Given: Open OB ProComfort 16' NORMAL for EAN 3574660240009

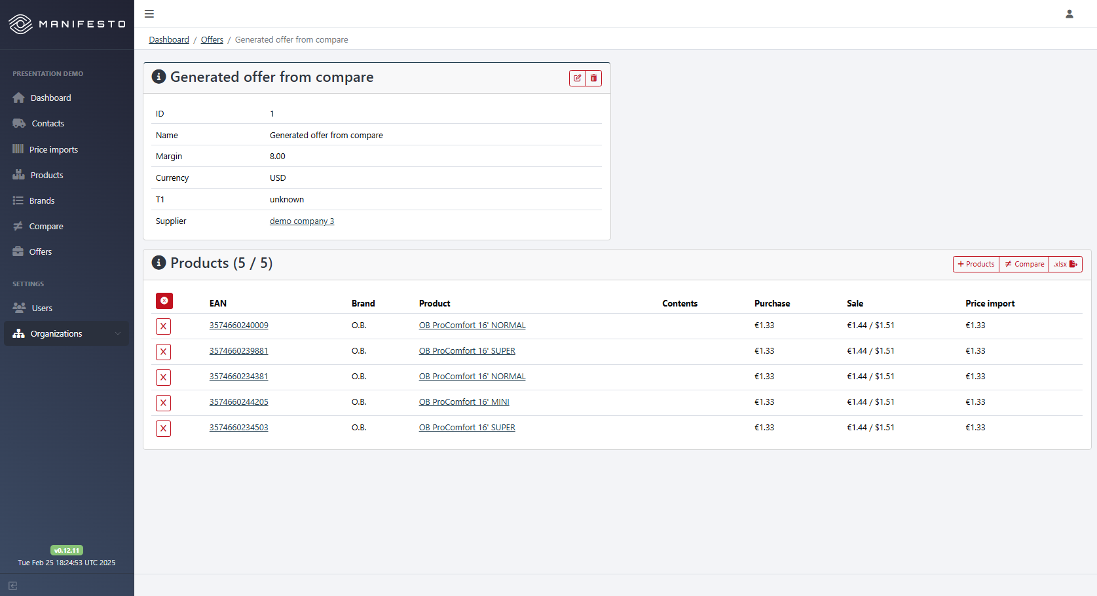Looking at the screenshot, I should point(472,326).
